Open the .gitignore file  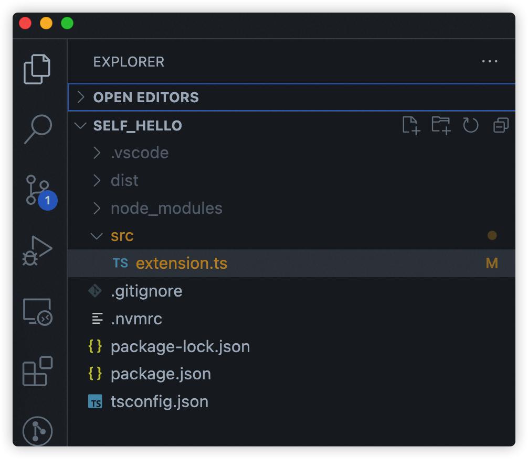pyautogui.click(x=146, y=291)
